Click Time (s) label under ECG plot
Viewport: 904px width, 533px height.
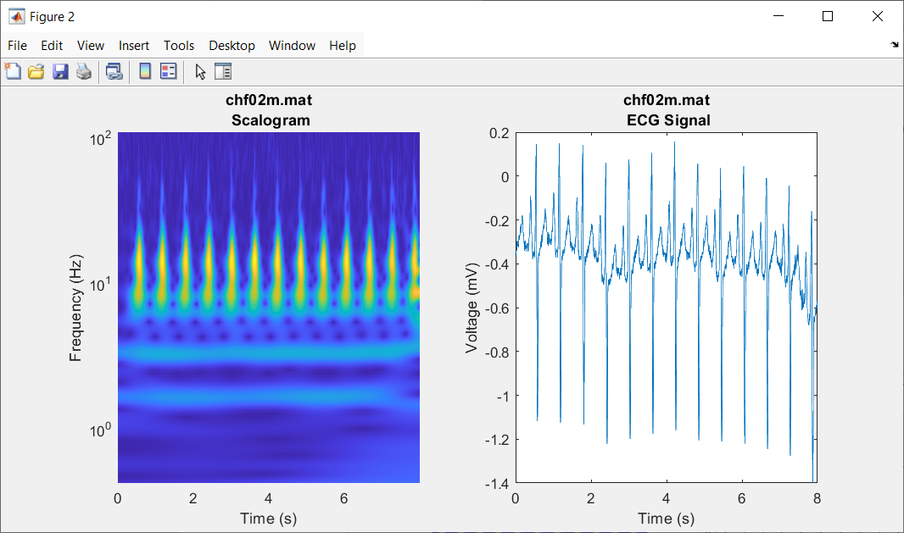(667, 519)
